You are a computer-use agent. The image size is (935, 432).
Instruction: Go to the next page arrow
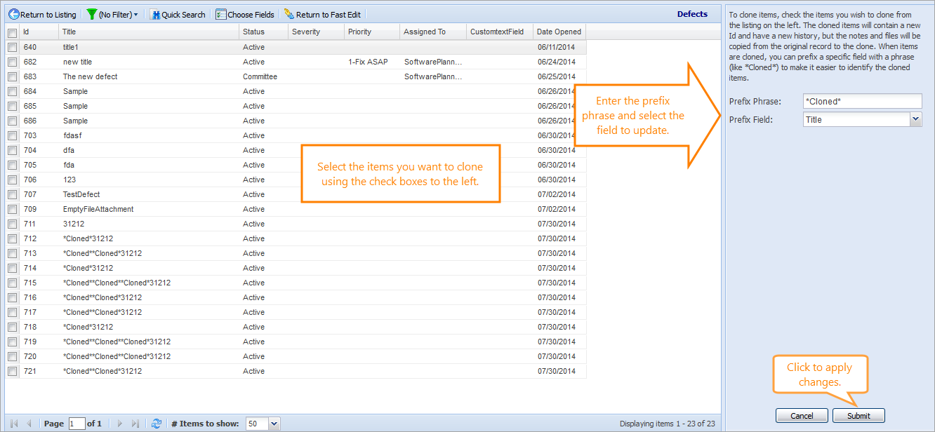(120, 424)
